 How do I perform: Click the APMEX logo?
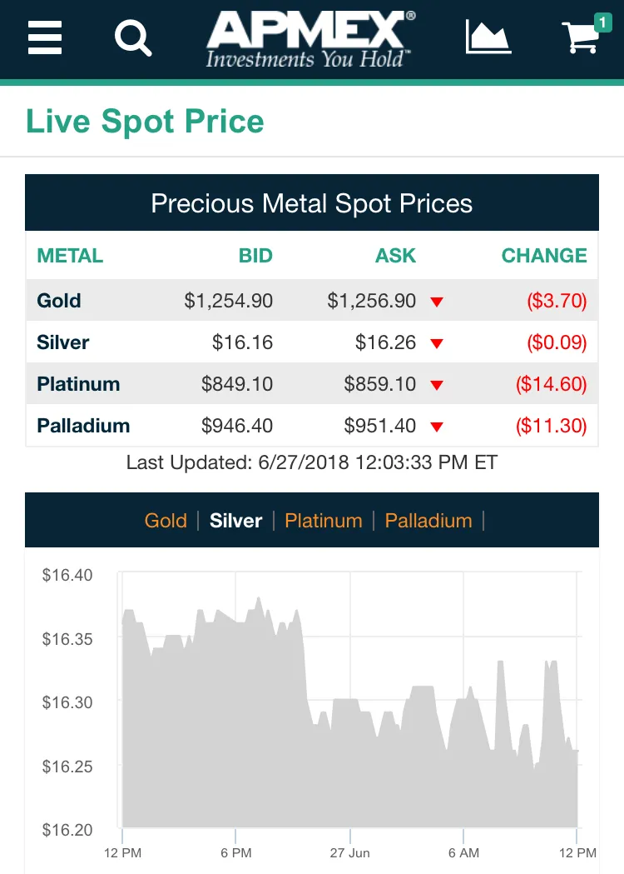tap(310, 39)
